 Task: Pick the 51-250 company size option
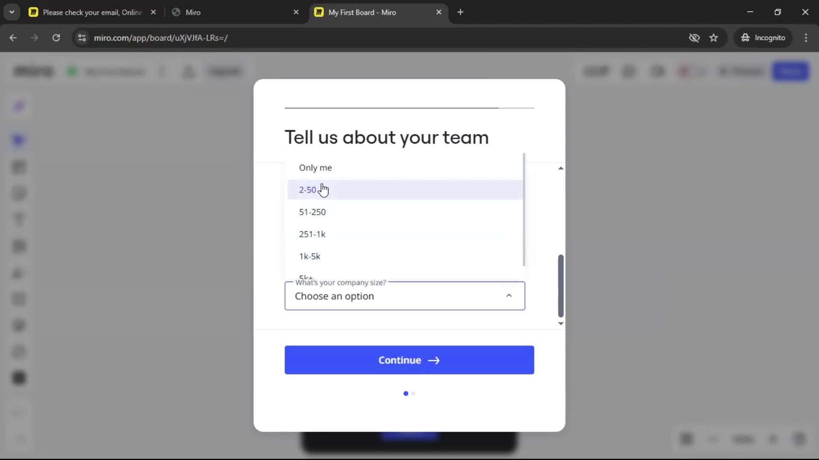point(404,212)
